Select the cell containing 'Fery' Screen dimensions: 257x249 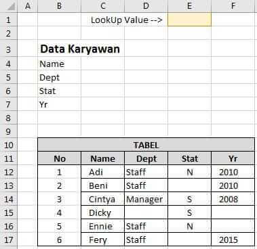(102, 240)
